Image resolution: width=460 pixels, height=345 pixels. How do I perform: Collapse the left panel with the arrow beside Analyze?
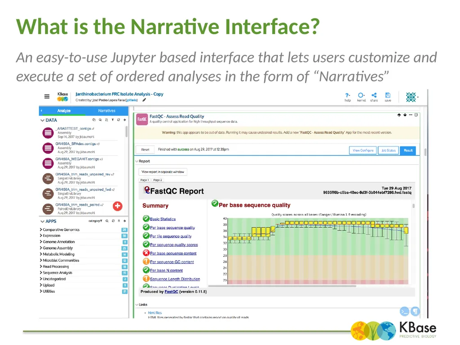pos(41,111)
